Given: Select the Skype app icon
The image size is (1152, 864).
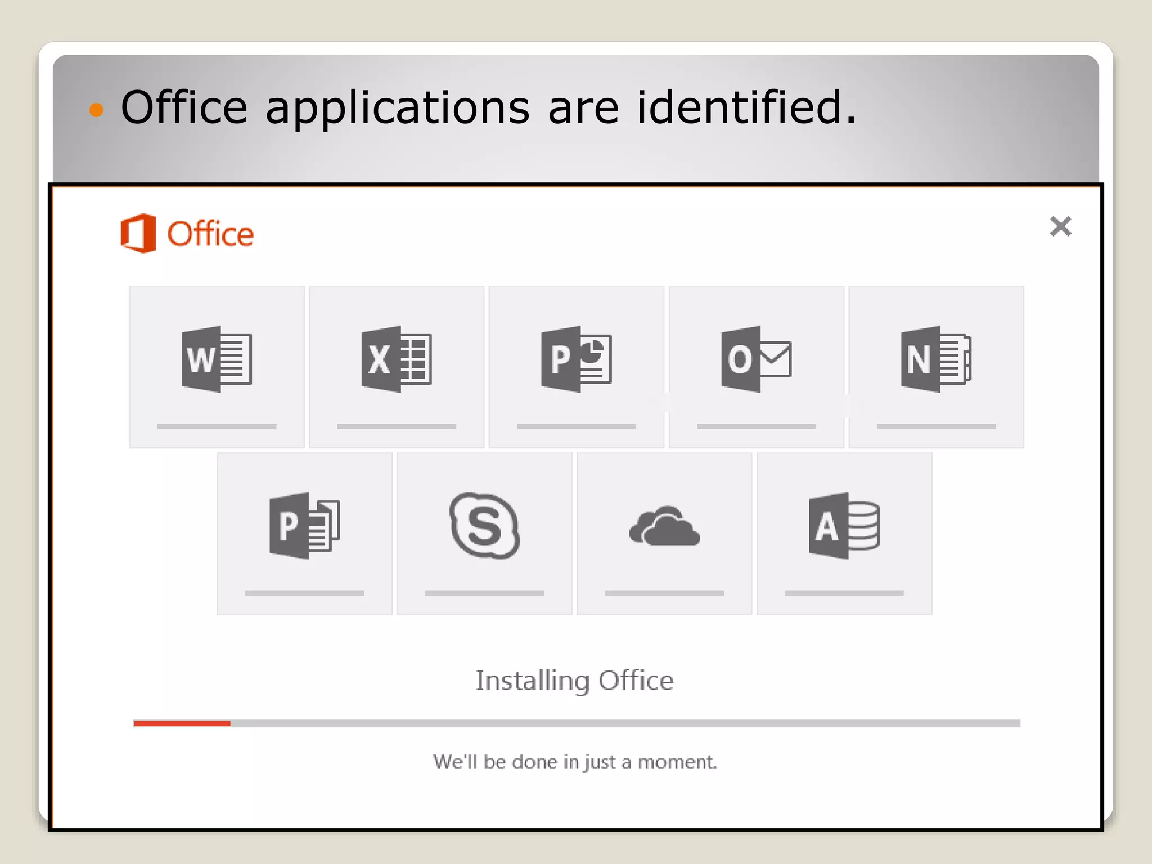Looking at the screenshot, I should (x=485, y=525).
